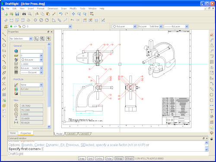The width and height of the screenshot is (216, 162).
Task: Click the SElected option in command window
Action: [87, 145]
